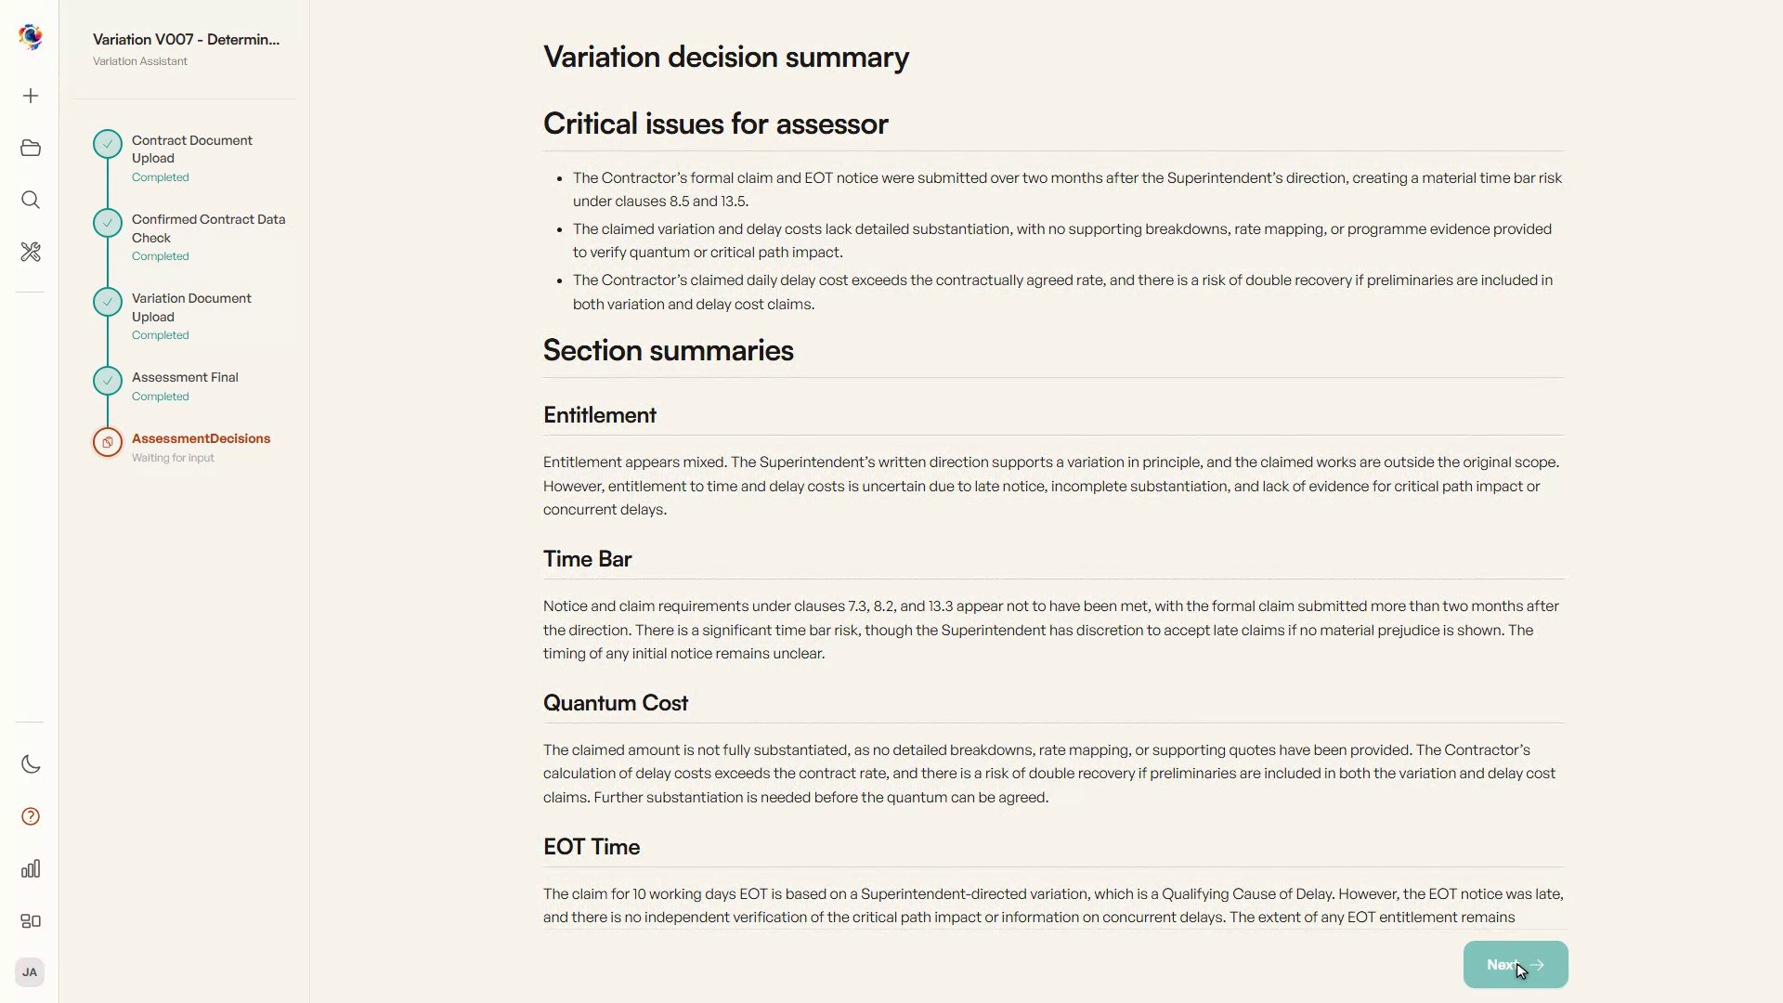Open the bar chart analytics icon
1783x1003 pixels.
pos(31,869)
